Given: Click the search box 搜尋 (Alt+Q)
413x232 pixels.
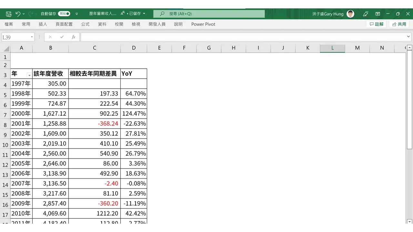Looking at the screenshot, I should (209, 14).
